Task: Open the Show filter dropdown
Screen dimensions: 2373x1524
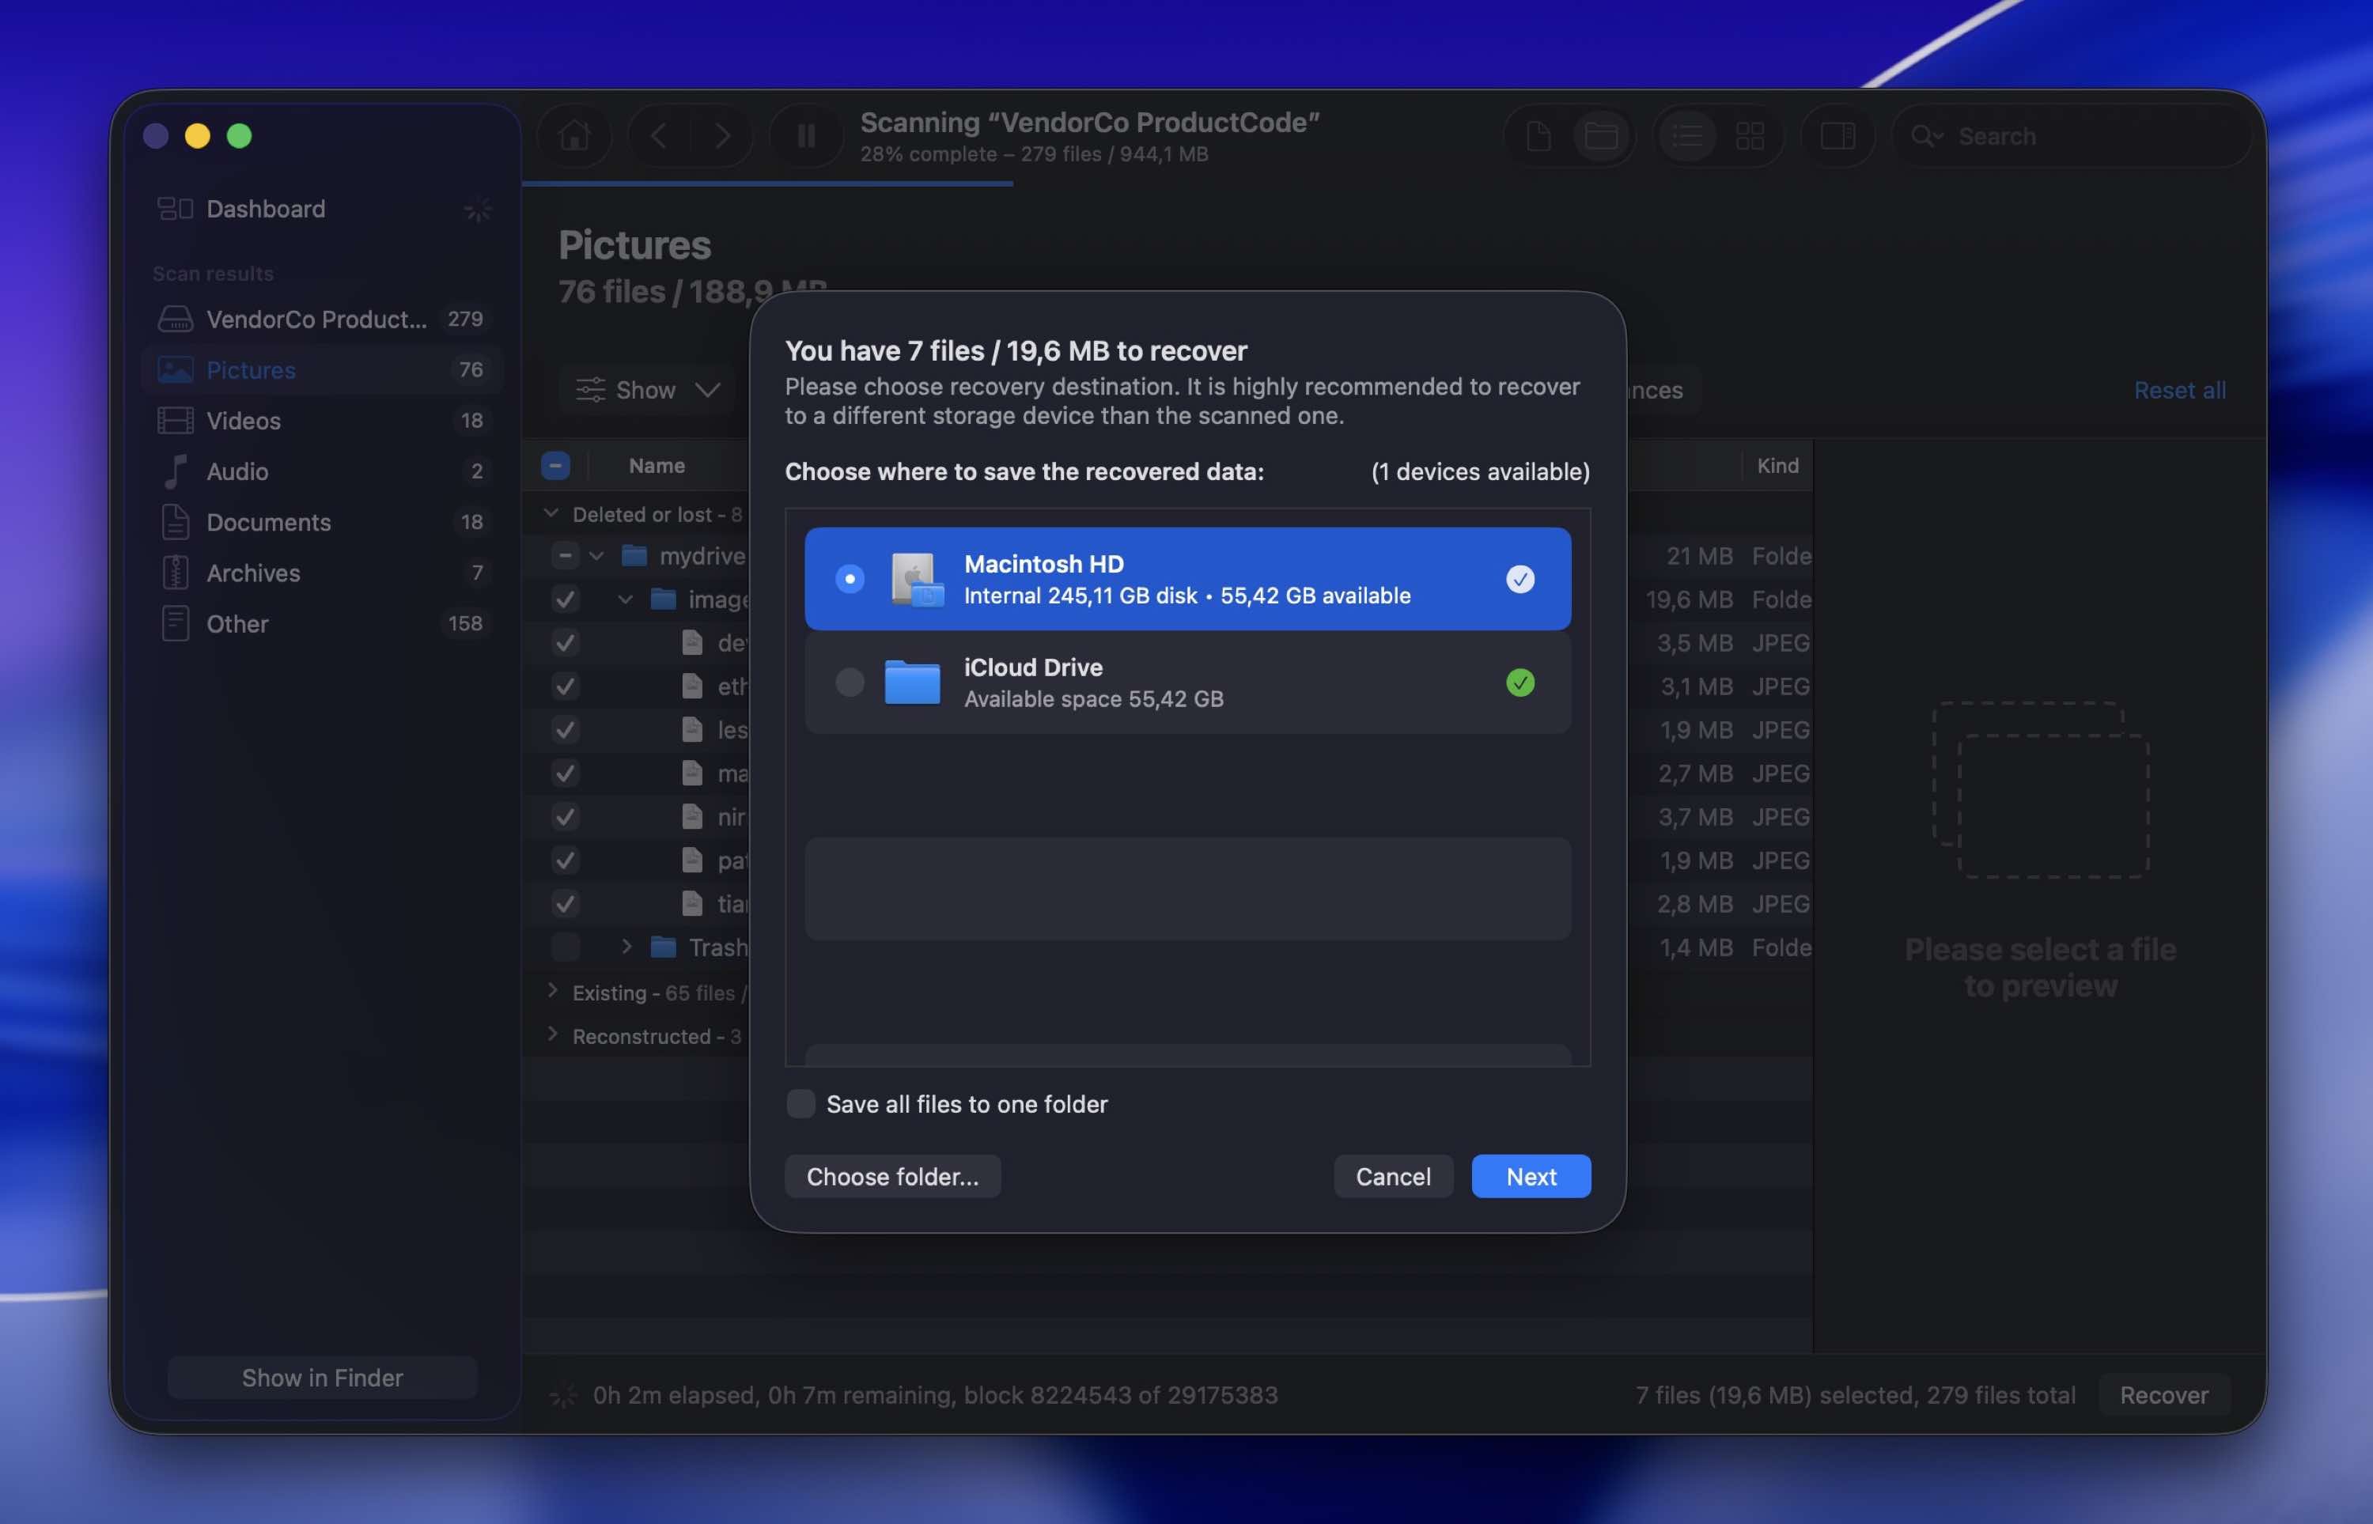Action: (x=648, y=390)
